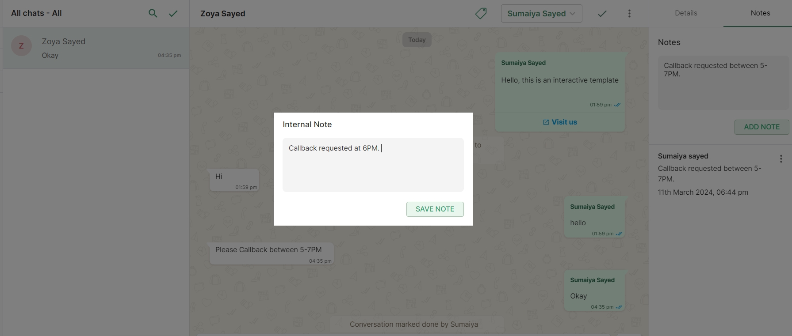Image resolution: width=792 pixels, height=336 pixels.
Task: Click the Today date badge
Action: 417,40
